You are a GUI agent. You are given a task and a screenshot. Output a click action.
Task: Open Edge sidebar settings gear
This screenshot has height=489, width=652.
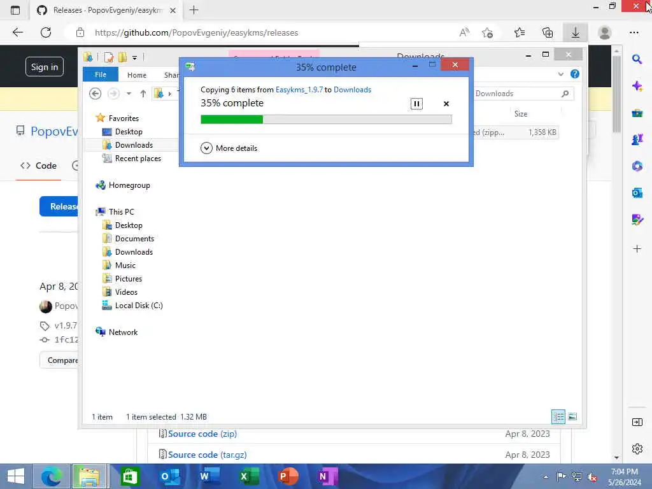click(x=637, y=449)
